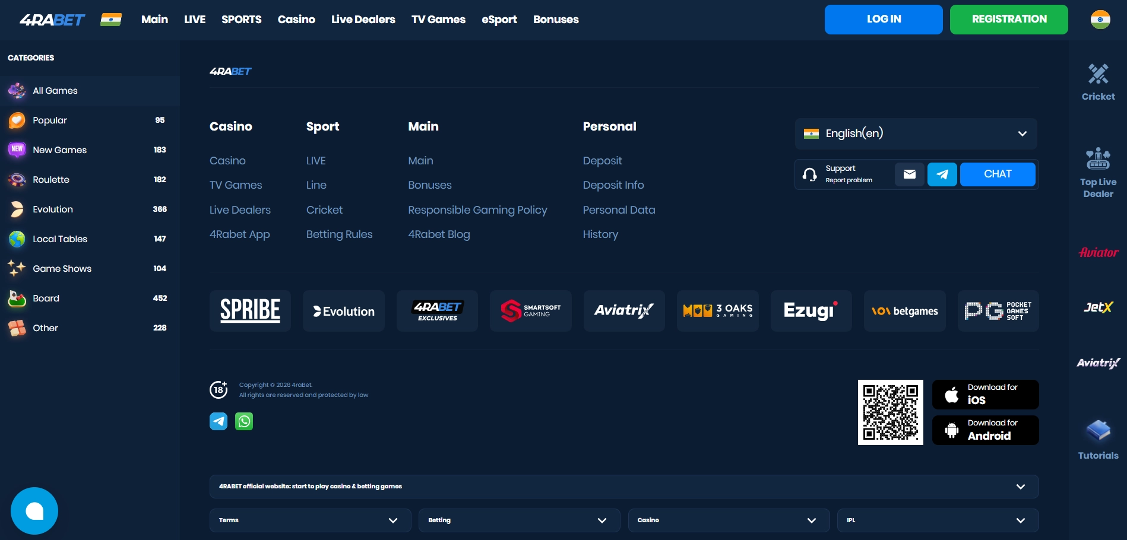Open the English(en) language dropdown
Screen dimensions: 1127x540
pyautogui.click(x=916, y=134)
